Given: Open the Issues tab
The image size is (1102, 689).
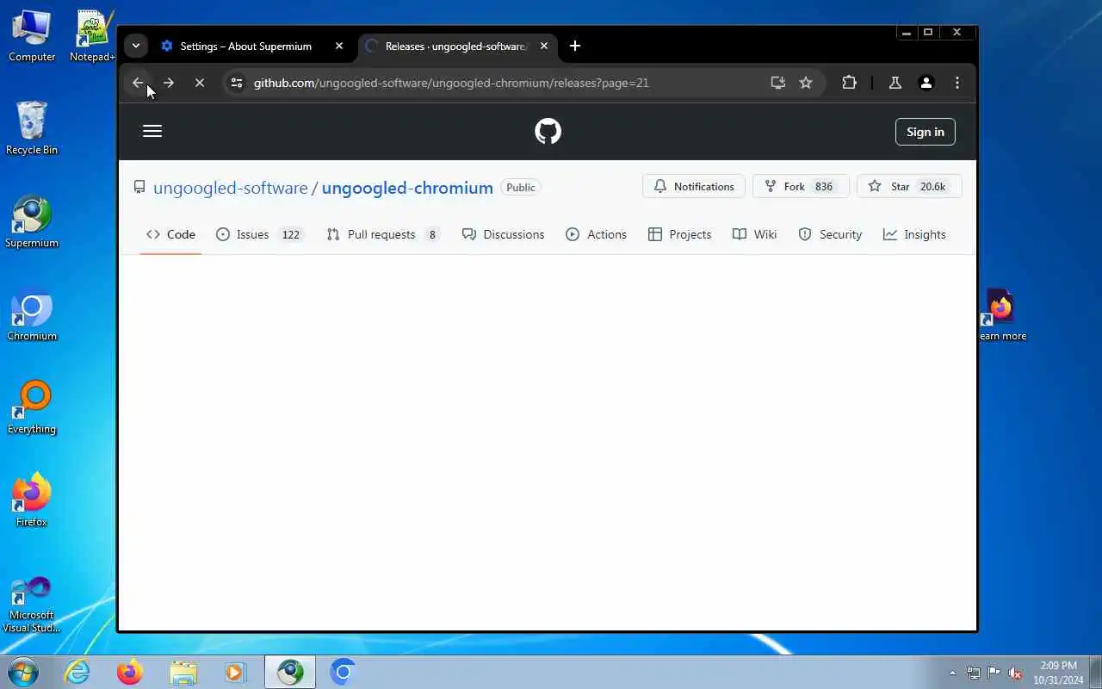Looking at the screenshot, I should click(259, 234).
